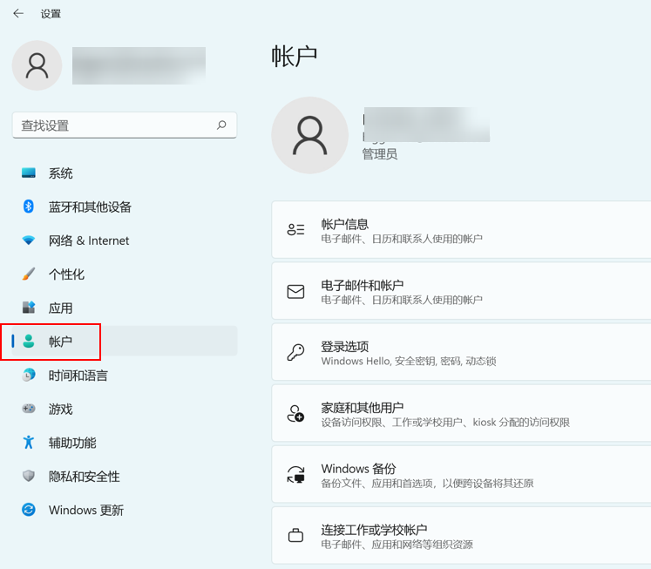Click the privacy shield icon
Viewport: 651px width, 569px height.
click(x=29, y=477)
